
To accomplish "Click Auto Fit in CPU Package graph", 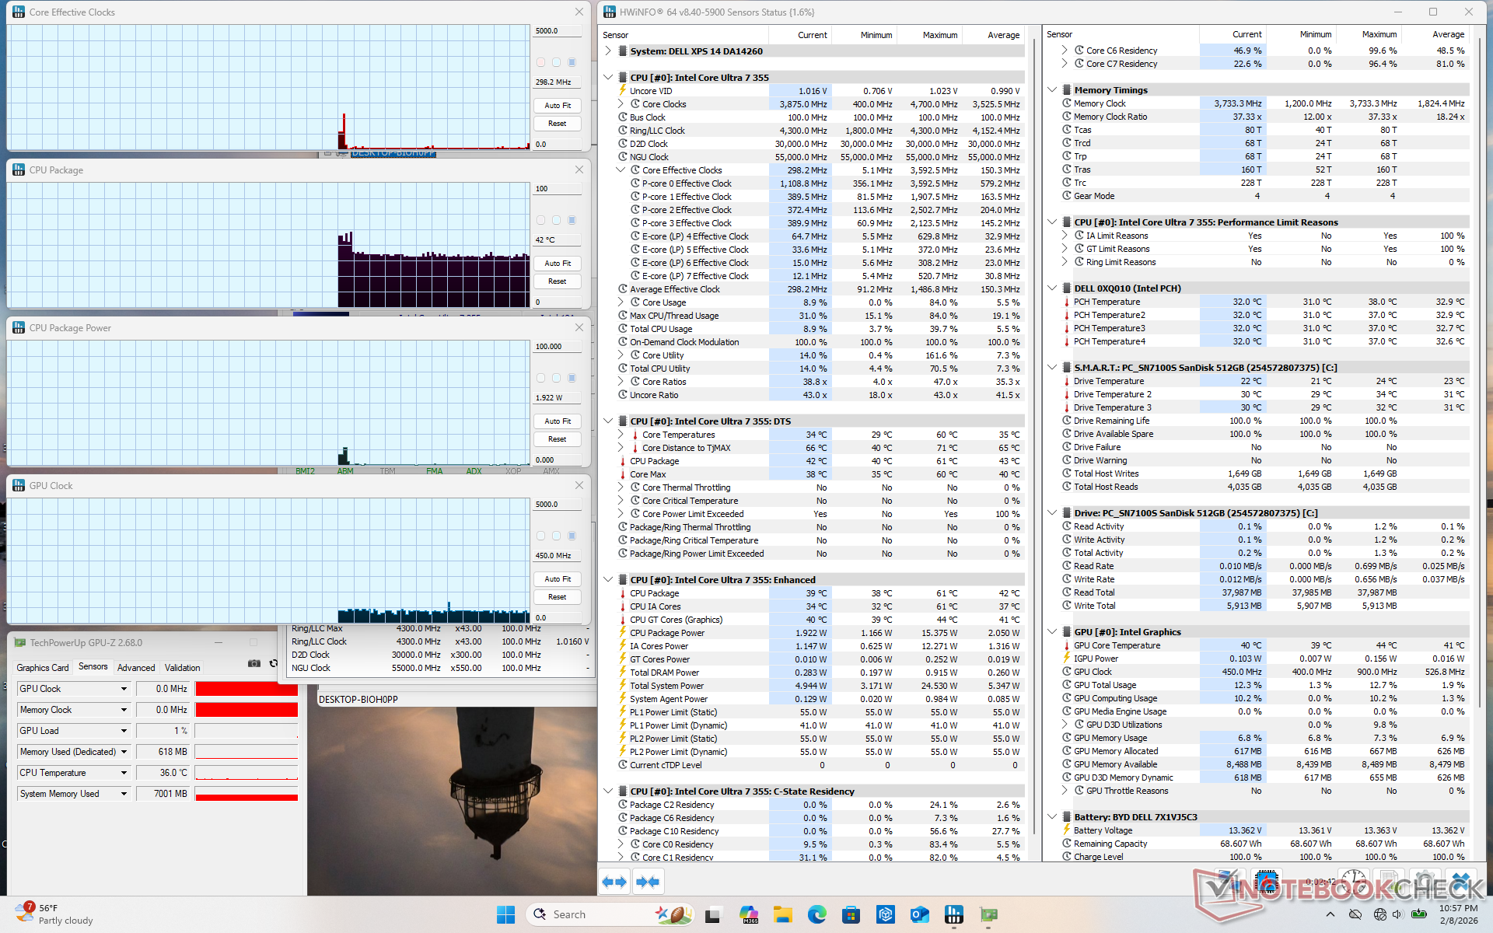I will click(558, 264).
